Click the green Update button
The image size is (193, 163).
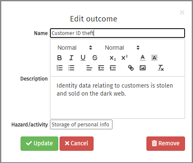[x=39, y=144]
